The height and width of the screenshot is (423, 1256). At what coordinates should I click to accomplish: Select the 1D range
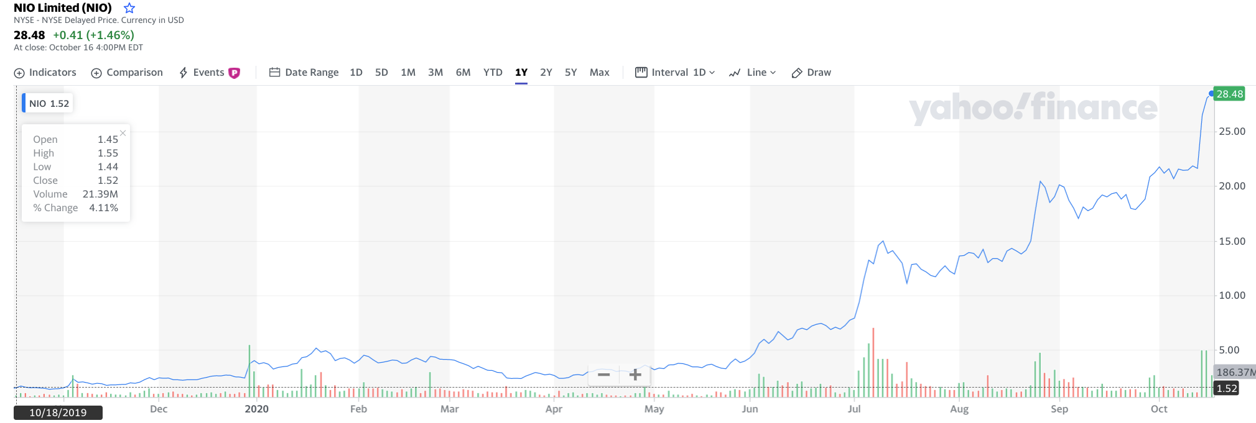pos(356,73)
